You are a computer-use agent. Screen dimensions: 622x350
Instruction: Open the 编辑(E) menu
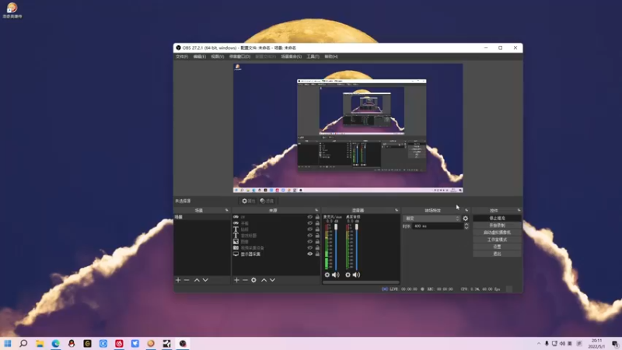(199, 57)
